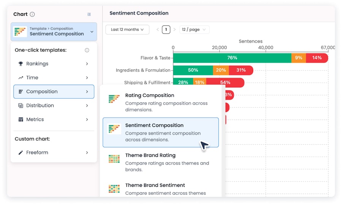Click the Metrics table icon
This screenshot has height=205, width=342.
coord(21,120)
